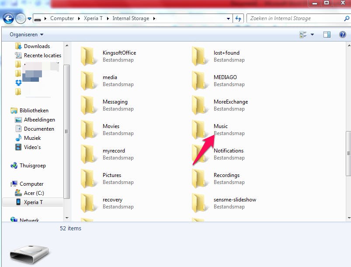Click the navigation pane scroll down arrow

(x=67, y=218)
